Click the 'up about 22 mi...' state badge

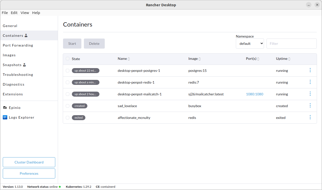(x=86, y=71)
